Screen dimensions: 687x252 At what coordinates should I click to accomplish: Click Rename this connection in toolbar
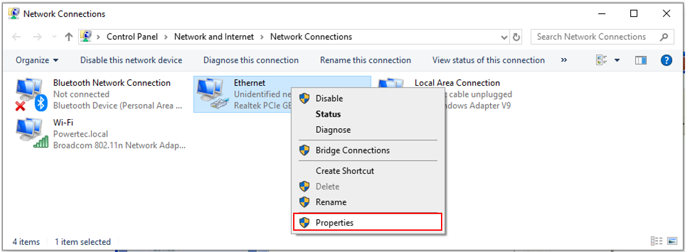coord(365,61)
